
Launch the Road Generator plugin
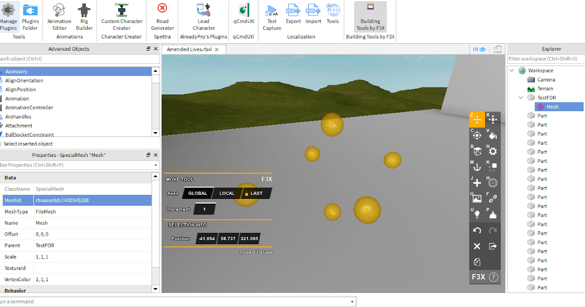(x=162, y=17)
